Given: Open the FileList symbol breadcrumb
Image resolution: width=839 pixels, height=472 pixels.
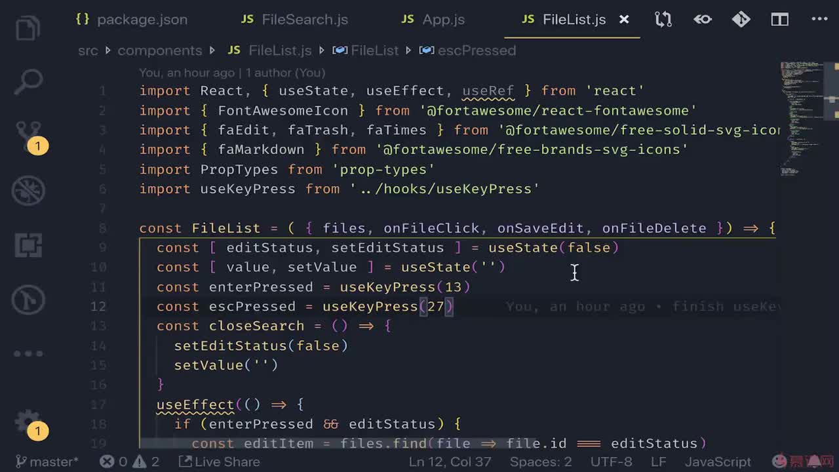Looking at the screenshot, I should point(366,50).
